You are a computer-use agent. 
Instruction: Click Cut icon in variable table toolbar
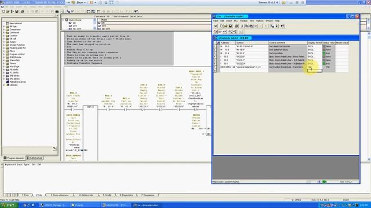coord(242,26)
